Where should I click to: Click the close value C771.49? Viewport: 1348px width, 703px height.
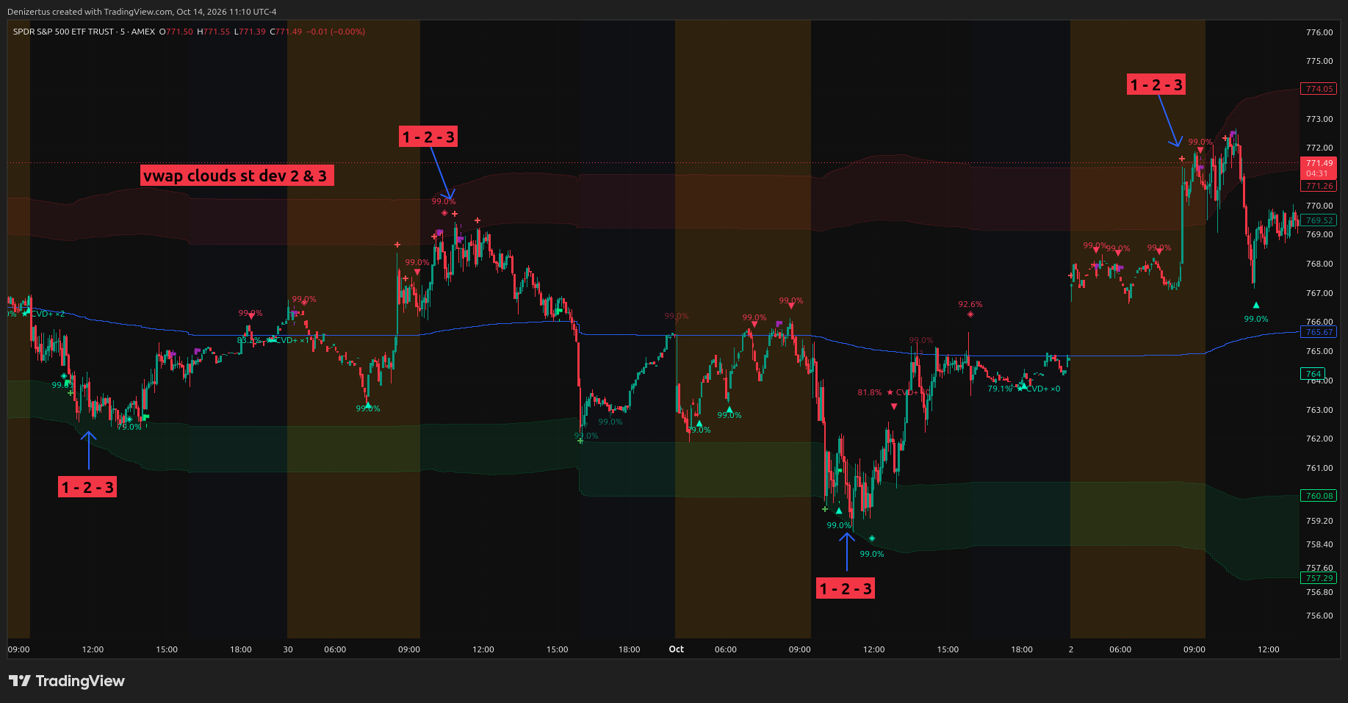click(x=286, y=32)
